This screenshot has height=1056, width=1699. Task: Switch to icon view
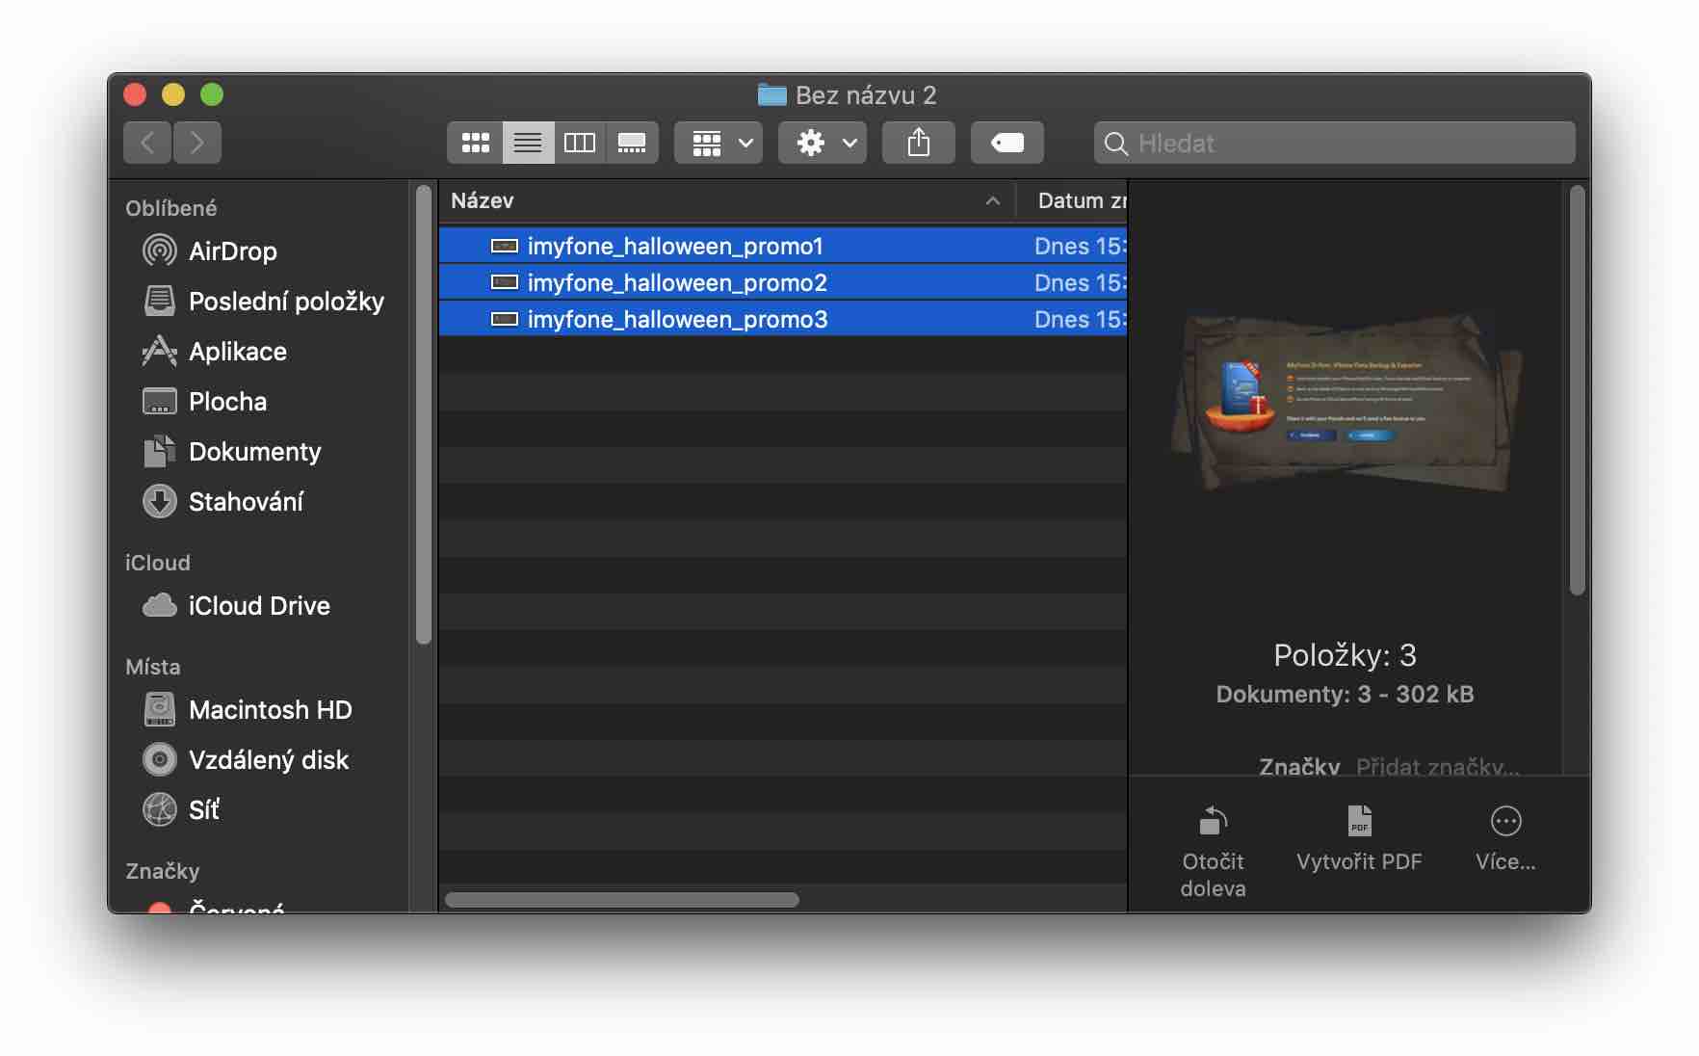(475, 143)
